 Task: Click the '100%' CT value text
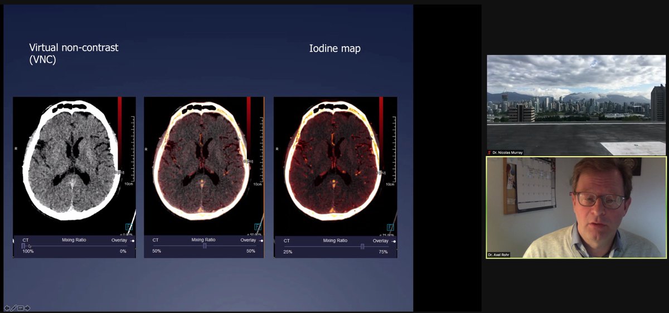click(28, 251)
